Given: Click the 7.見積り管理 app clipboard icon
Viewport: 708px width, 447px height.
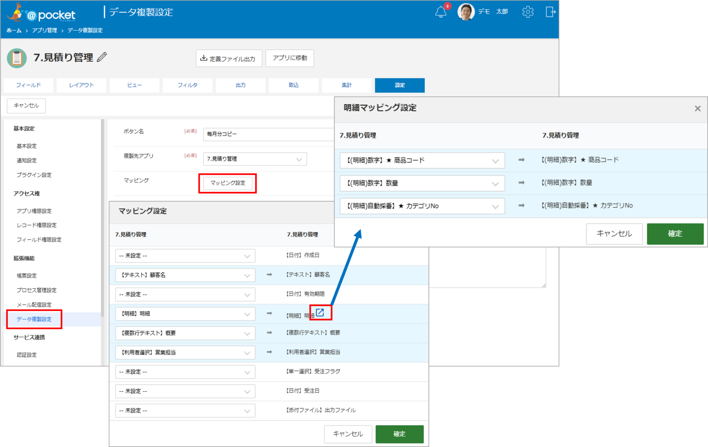Looking at the screenshot, I should pos(17,58).
